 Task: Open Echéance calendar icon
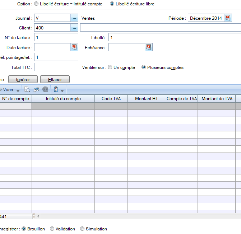(x=148, y=47)
